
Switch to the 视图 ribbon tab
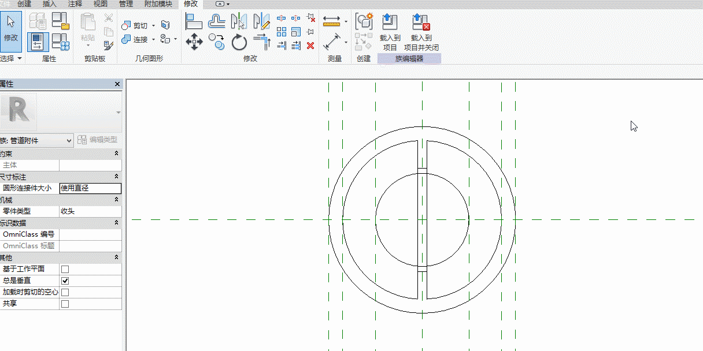point(101,4)
